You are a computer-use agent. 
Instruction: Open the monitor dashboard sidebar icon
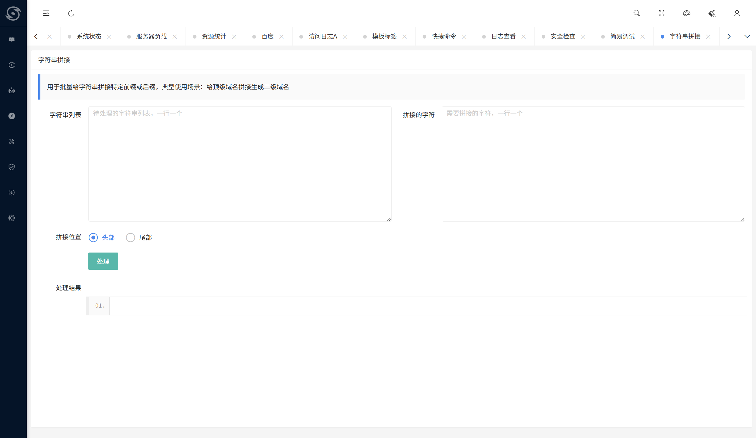pos(12,39)
